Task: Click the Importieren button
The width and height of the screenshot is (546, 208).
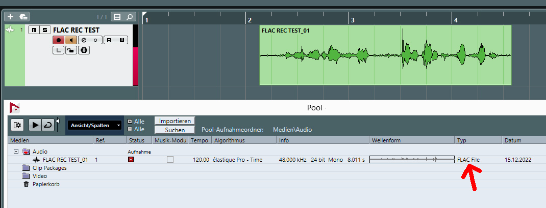Action: [175, 121]
